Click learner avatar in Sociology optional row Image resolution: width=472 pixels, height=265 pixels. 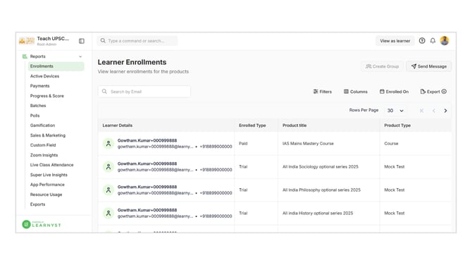pos(108,167)
